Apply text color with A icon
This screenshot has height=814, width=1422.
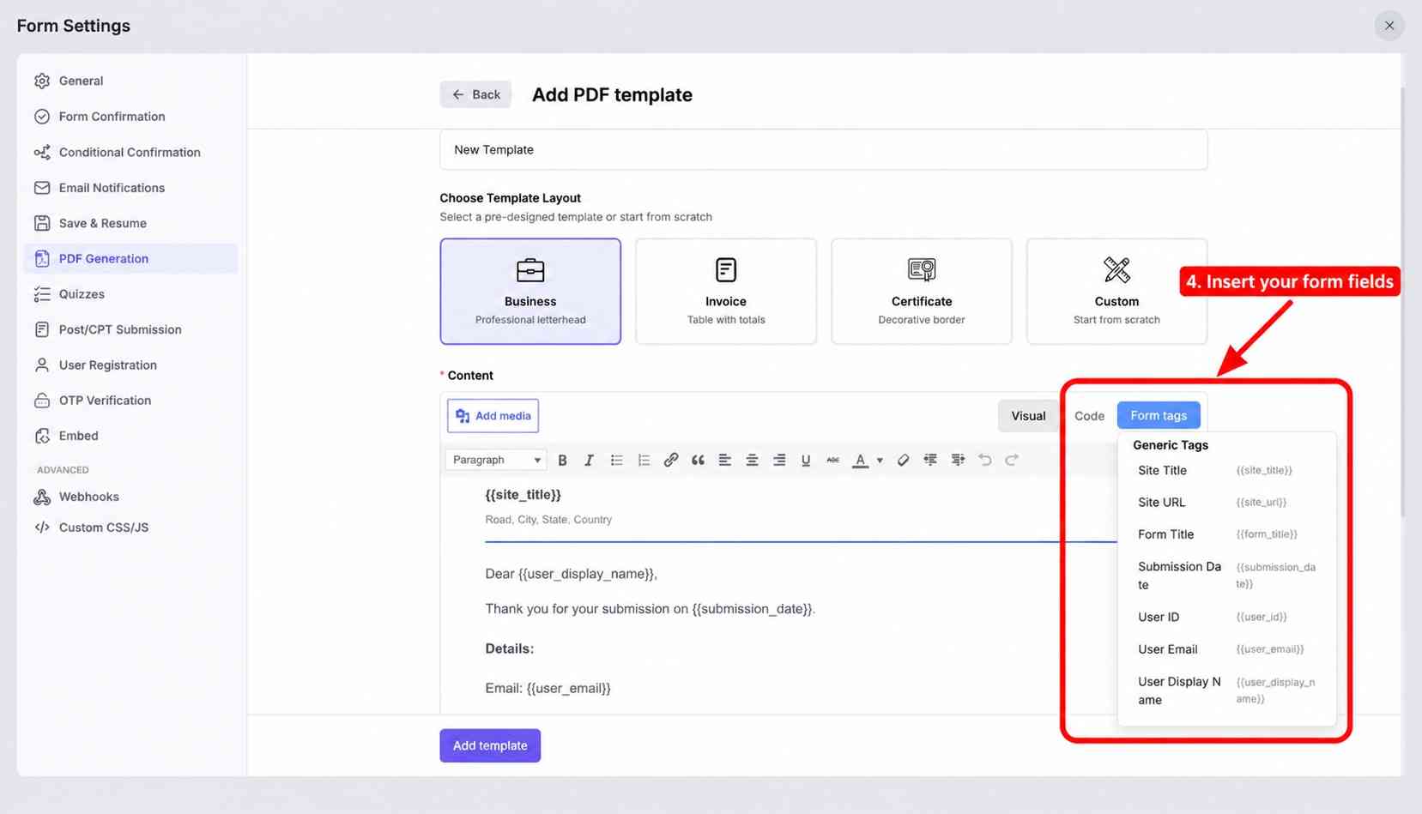(860, 460)
